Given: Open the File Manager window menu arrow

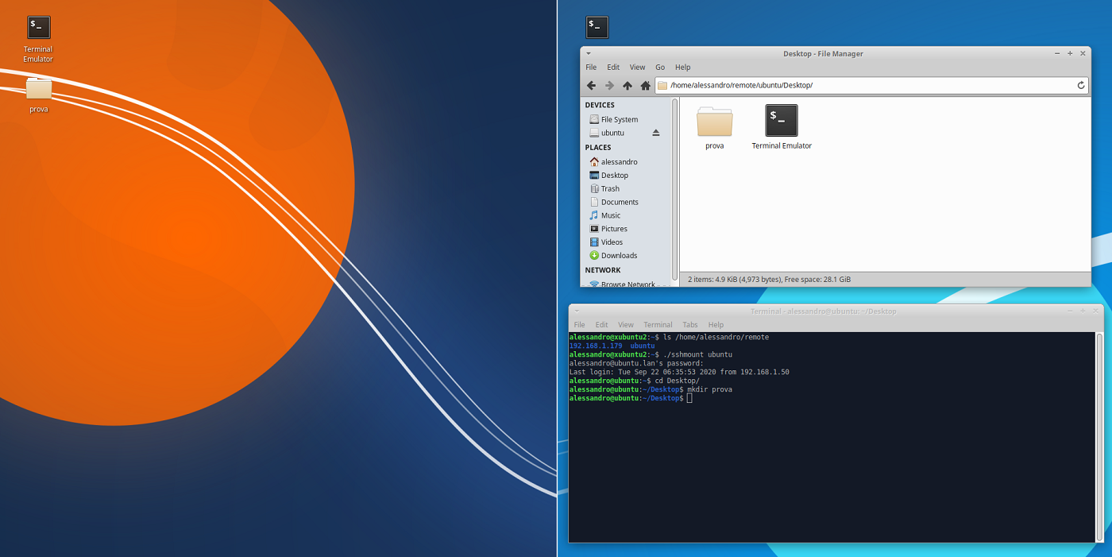Looking at the screenshot, I should [x=589, y=54].
